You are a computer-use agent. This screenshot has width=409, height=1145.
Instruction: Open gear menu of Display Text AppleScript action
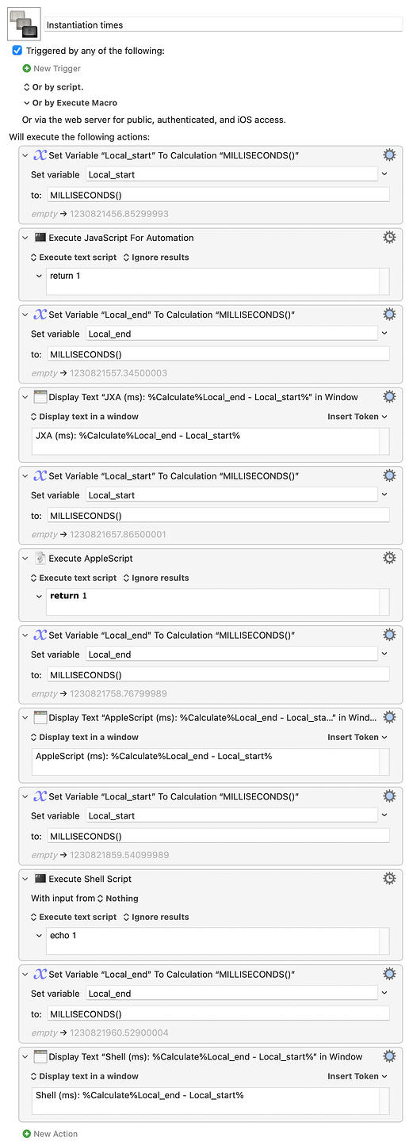point(389,717)
